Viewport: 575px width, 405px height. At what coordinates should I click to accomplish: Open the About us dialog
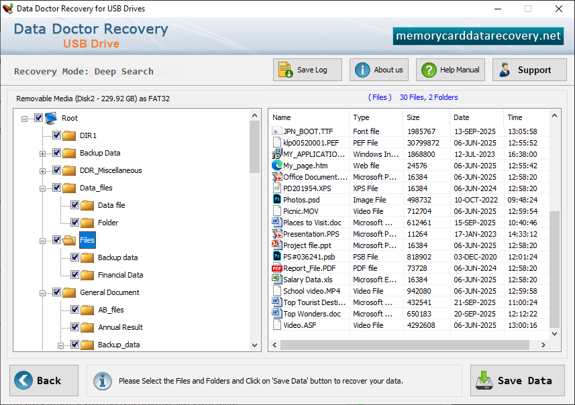[x=379, y=70]
